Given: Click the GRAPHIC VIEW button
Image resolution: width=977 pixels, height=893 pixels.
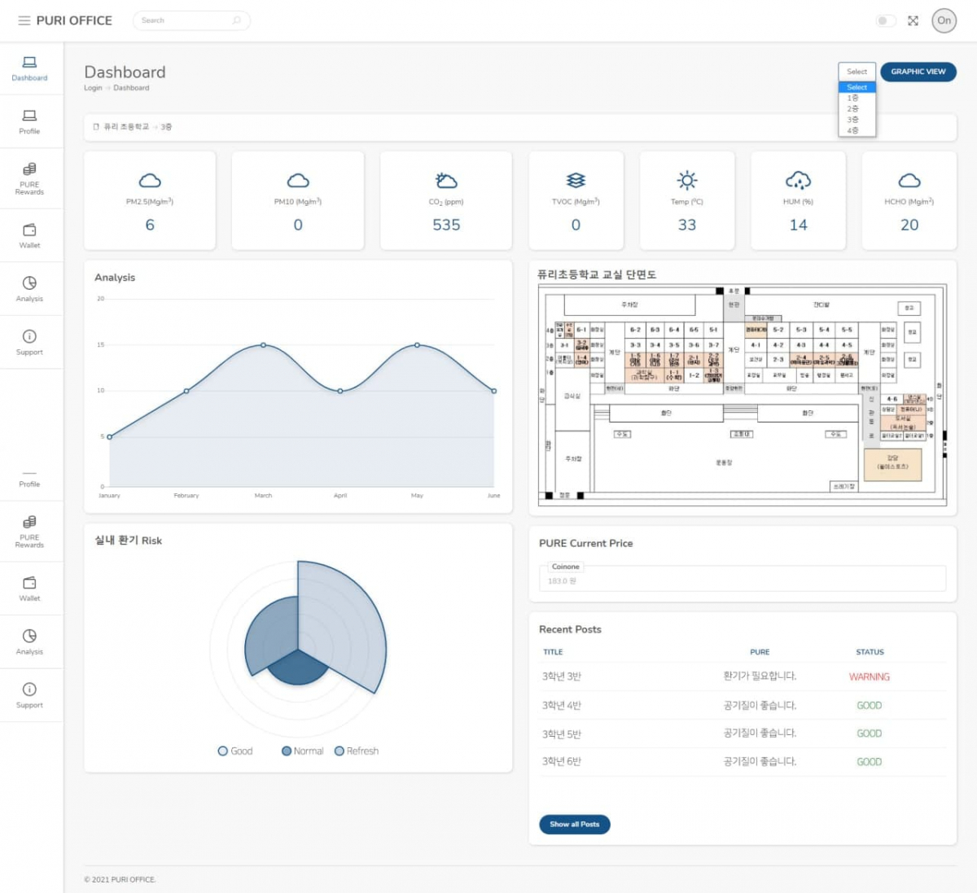Looking at the screenshot, I should [x=918, y=72].
